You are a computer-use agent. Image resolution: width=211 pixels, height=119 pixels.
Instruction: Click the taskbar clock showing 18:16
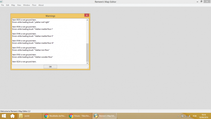[x=204, y=116]
